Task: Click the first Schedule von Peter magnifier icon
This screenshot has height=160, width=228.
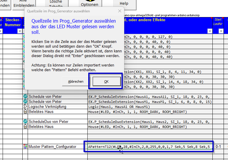Action: 25,97
